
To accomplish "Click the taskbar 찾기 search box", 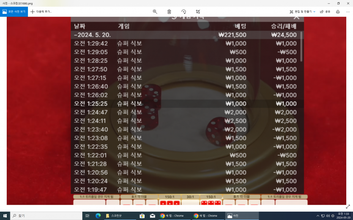I will (46, 216).
